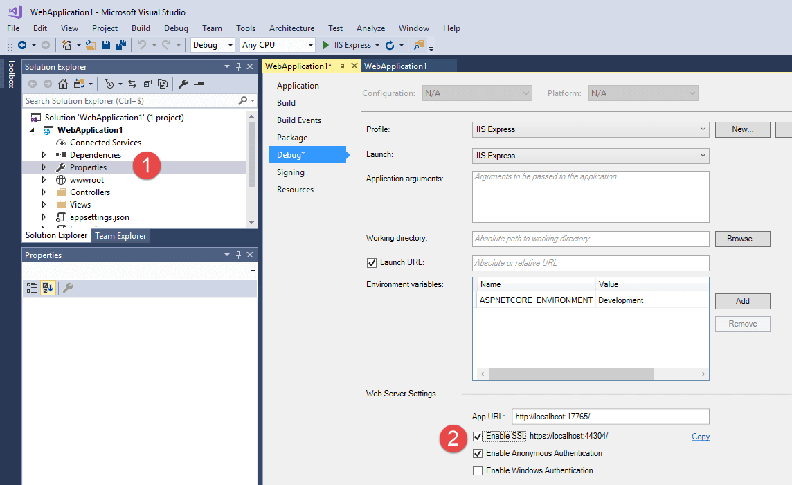Click the Save icon in toolbar

[105, 45]
